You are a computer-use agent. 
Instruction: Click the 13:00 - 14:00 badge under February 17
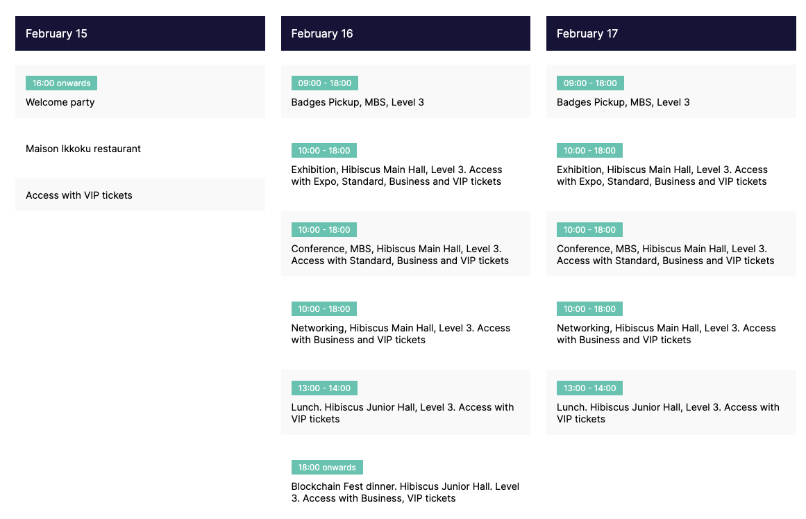point(589,388)
